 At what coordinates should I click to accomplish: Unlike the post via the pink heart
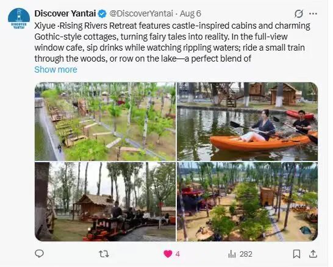168,254
